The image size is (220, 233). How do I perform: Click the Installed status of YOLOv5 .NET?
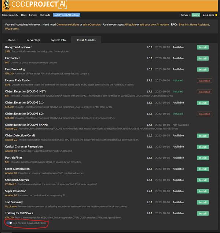click(178, 91)
